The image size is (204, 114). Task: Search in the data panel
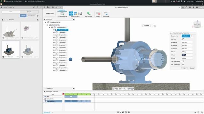point(38,7)
